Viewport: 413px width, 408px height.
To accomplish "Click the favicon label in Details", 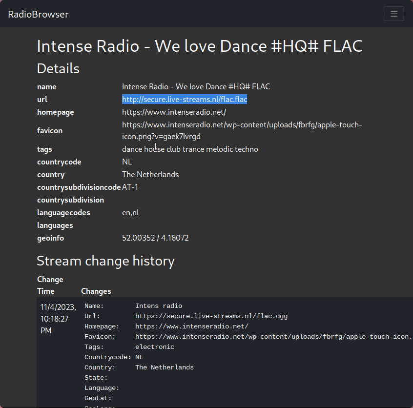I will (x=50, y=131).
